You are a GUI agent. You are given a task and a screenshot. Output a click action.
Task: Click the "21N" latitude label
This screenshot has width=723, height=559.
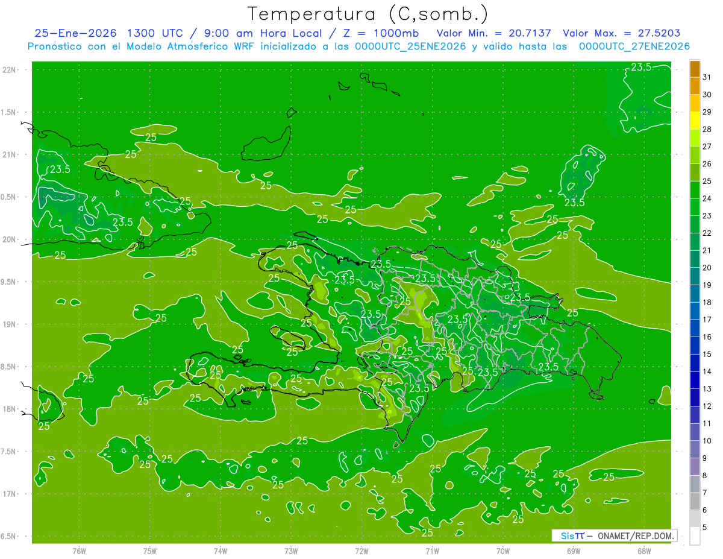coord(10,154)
